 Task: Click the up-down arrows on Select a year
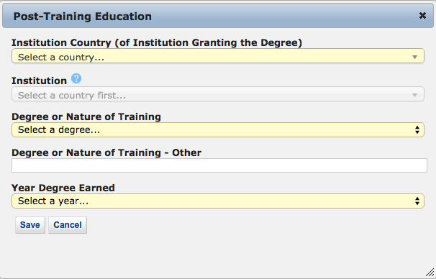click(x=417, y=201)
